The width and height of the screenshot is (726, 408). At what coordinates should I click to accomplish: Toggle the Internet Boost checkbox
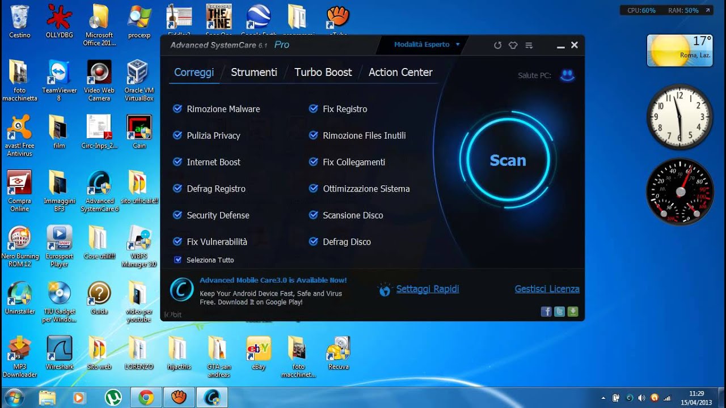[x=178, y=162]
